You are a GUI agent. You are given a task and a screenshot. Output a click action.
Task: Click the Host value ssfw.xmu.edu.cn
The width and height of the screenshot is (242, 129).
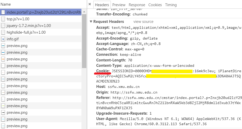tap(124, 87)
